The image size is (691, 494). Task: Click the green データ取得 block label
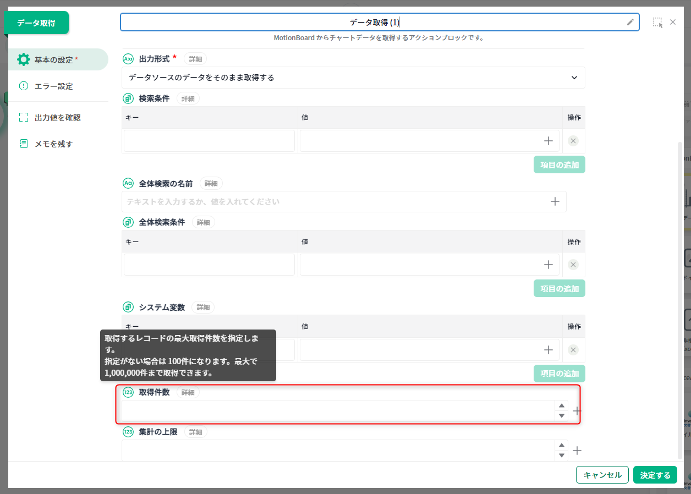pyautogui.click(x=36, y=23)
